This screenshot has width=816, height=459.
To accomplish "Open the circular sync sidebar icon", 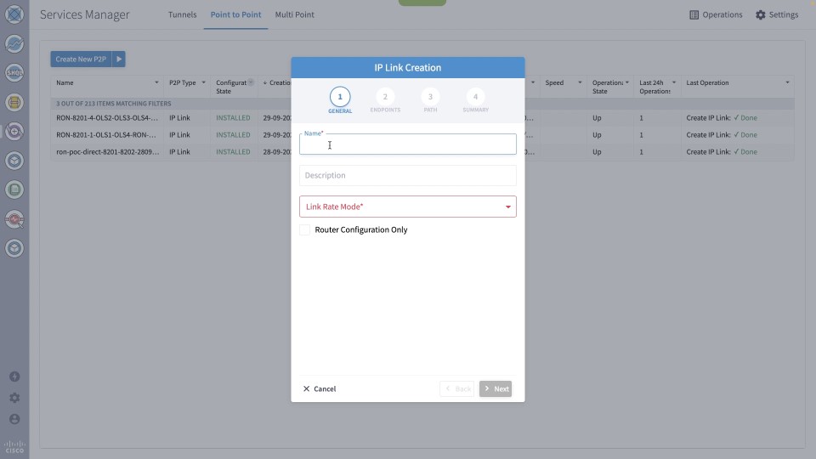I will click(x=14, y=132).
